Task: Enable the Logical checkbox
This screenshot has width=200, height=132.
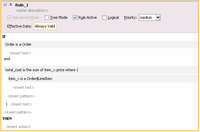Action: click(x=104, y=17)
